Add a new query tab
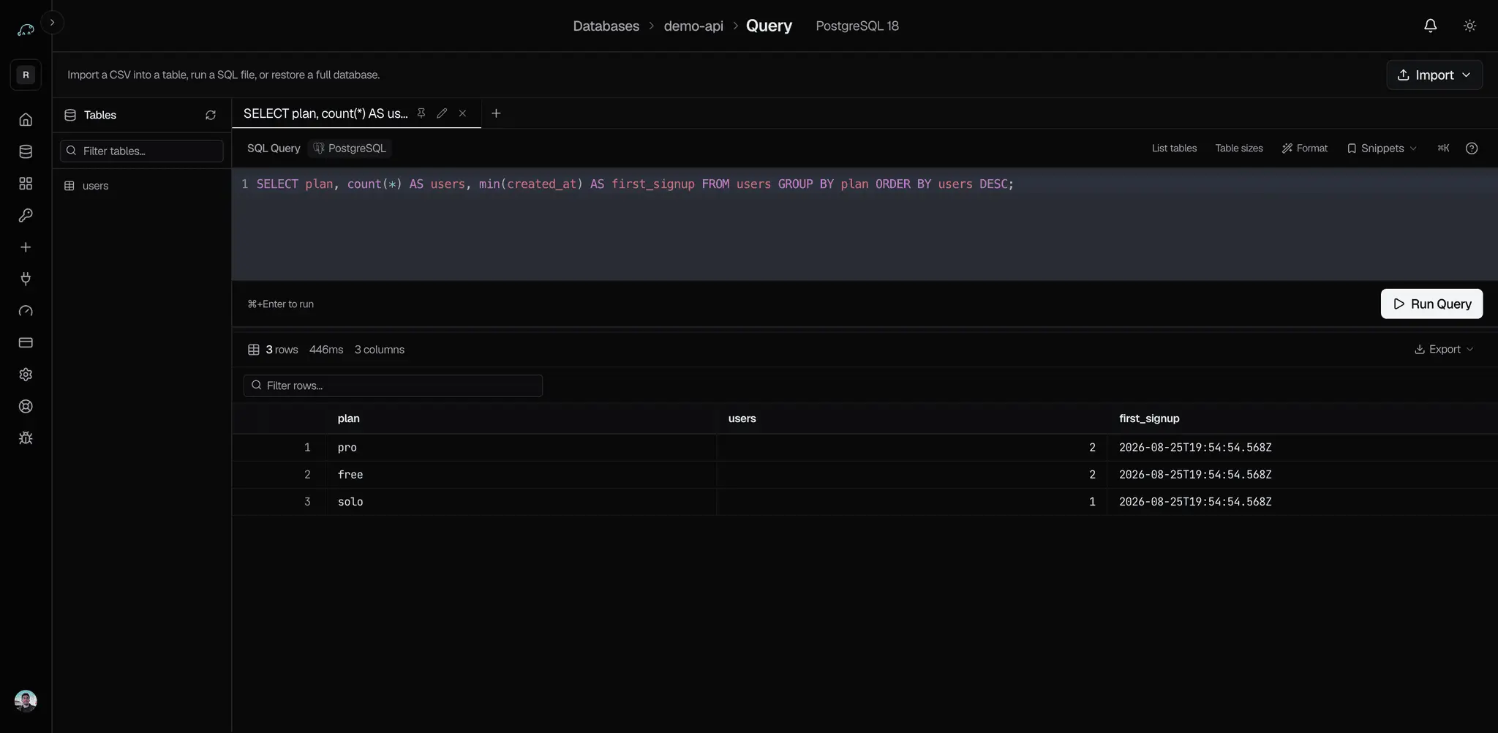Screen dimensions: 1498x733 (x=496, y=113)
